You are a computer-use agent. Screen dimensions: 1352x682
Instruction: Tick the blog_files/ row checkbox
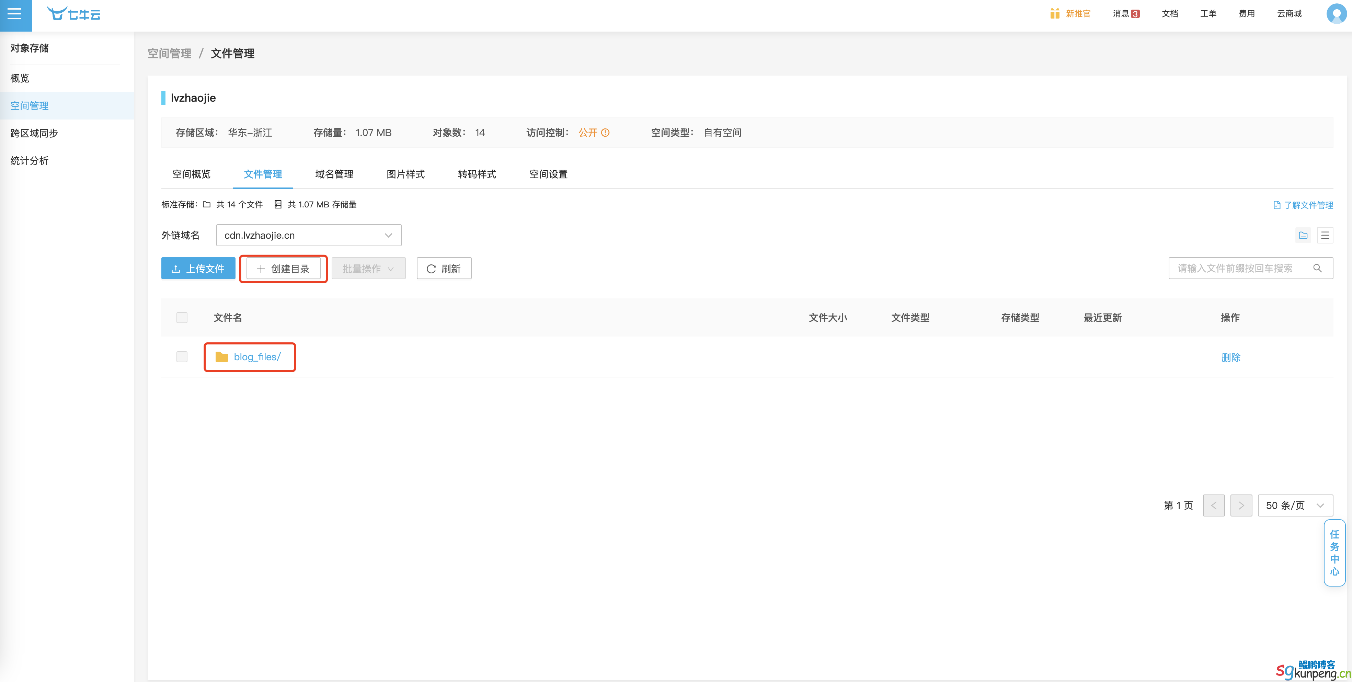click(x=182, y=357)
